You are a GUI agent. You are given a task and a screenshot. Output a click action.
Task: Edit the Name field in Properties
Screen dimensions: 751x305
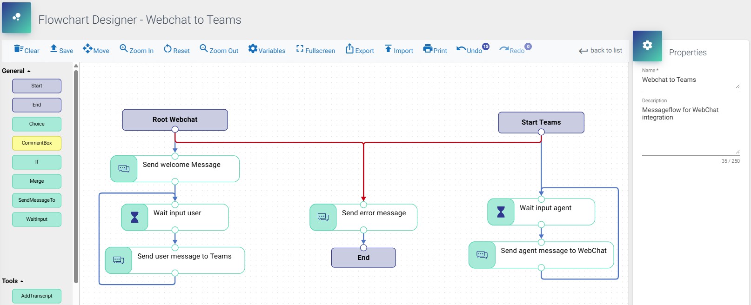688,80
